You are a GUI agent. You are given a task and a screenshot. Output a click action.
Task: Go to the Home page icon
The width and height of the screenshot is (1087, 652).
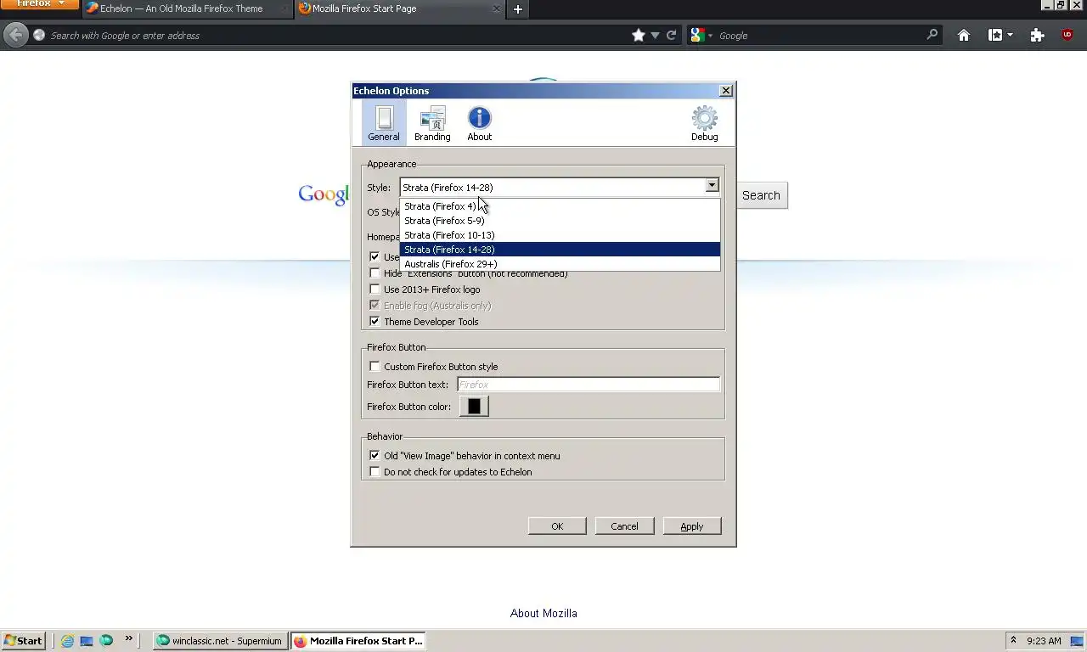pos(964,35)
